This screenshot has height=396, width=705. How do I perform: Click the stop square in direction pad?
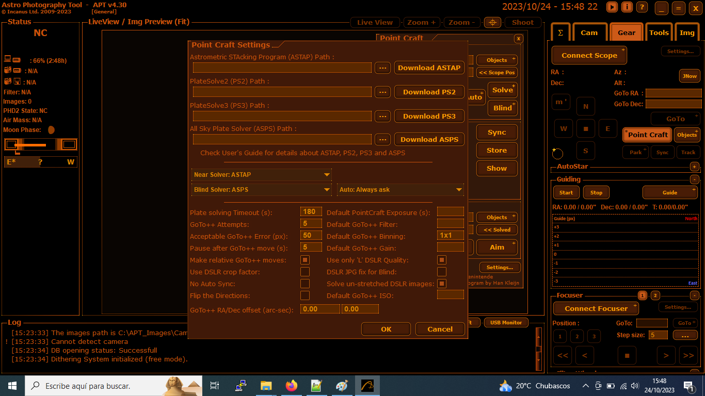tap(585, 128)
